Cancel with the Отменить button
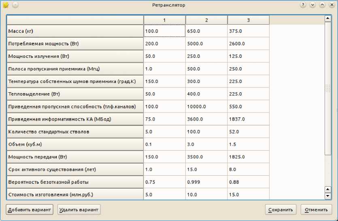 pos(317,210)
